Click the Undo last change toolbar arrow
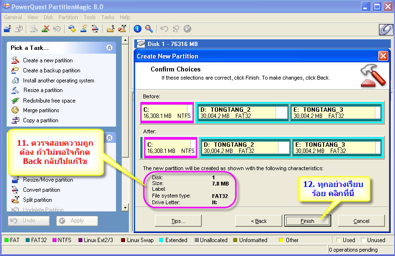 click(164, 29)
